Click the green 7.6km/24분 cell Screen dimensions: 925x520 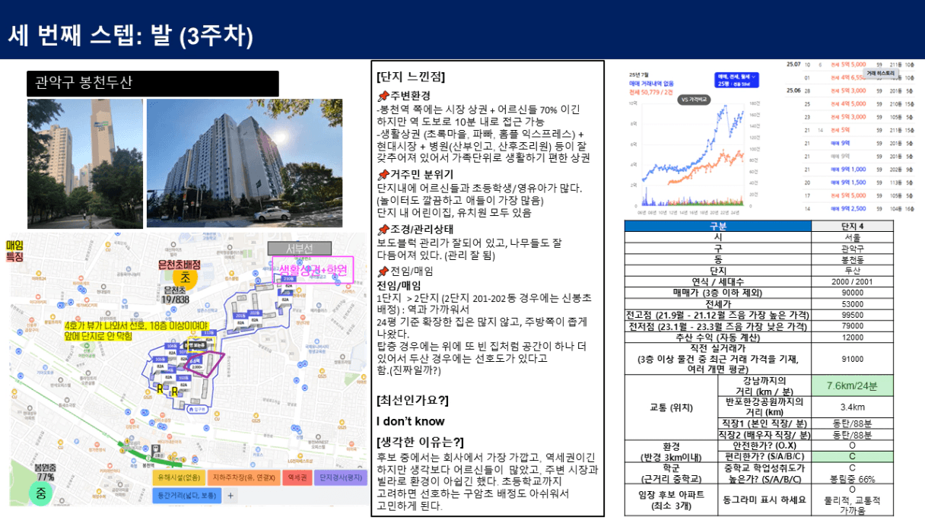(x=852, y=385)
